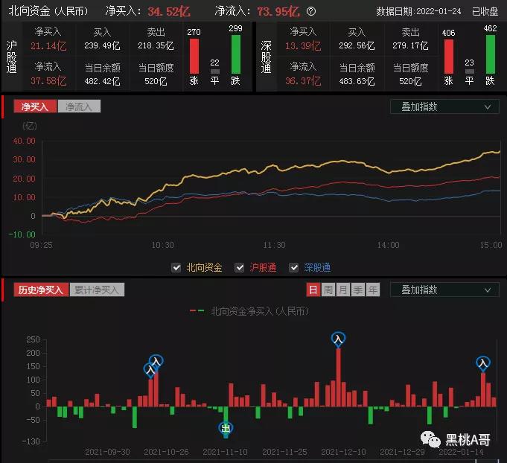Screen dimensions: 507x463
Task: Click the 已收盘 status label
Action: (x=485, y=12)
